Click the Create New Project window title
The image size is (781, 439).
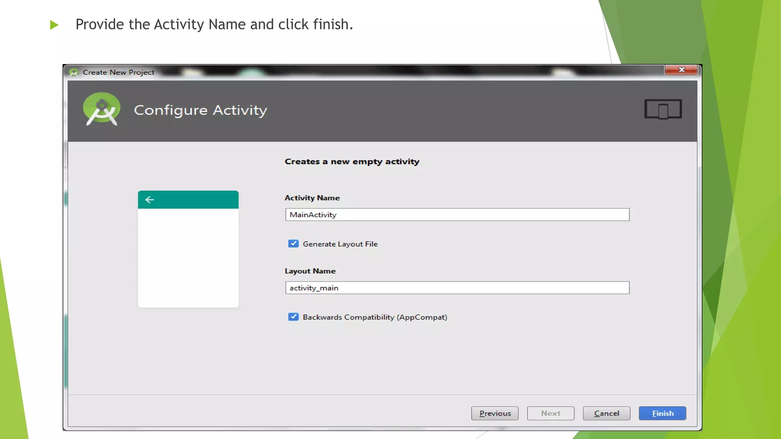(x=119, y=72)
